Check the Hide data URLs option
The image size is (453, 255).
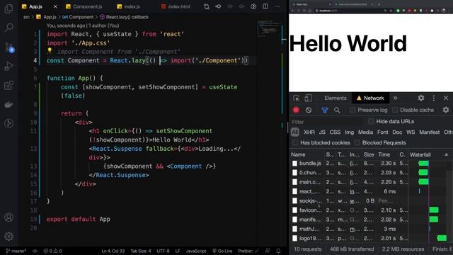pyautogui.click(x=371, y=121)
